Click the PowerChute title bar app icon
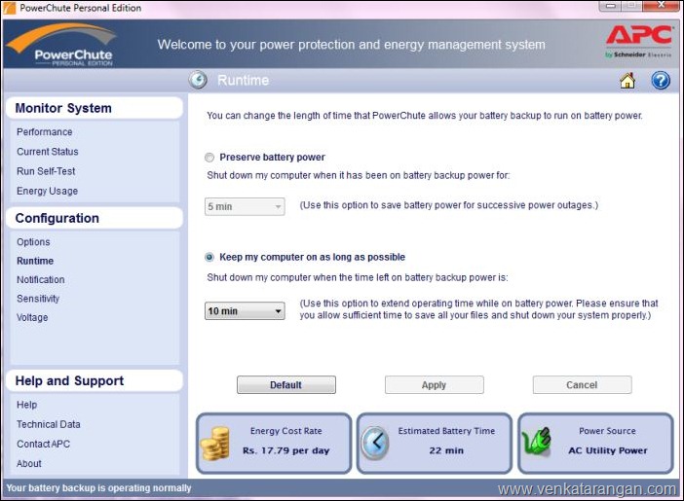This screenshot has width=684, height=501. (x=10, y=8)
